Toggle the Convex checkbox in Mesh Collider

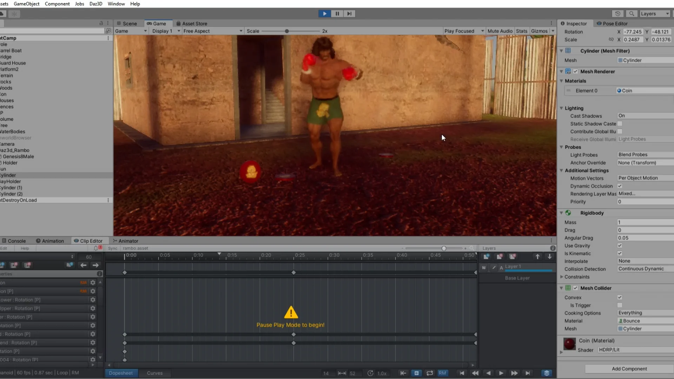pos(620,297)
